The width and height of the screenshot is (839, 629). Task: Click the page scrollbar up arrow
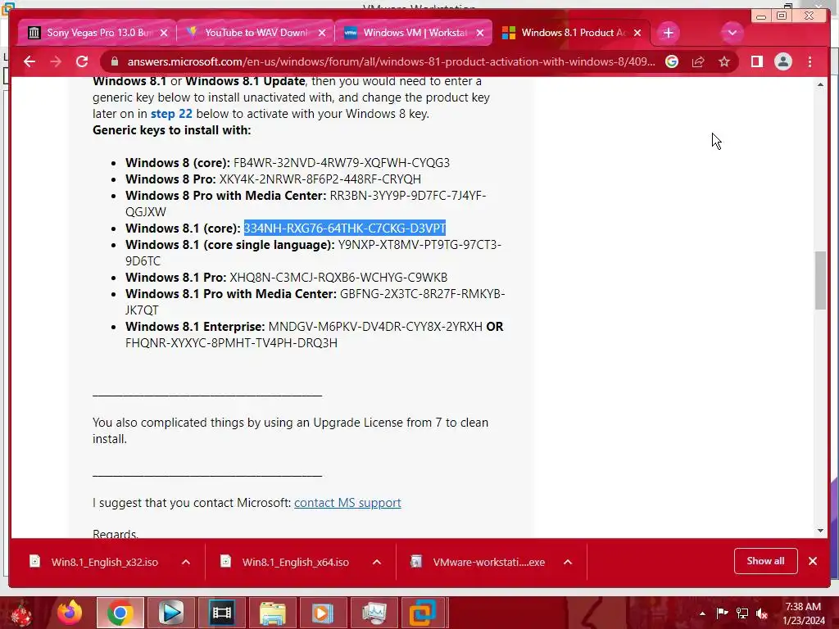click(x=820, y=84)
